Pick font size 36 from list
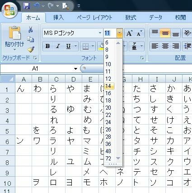 tap(110, 144)
